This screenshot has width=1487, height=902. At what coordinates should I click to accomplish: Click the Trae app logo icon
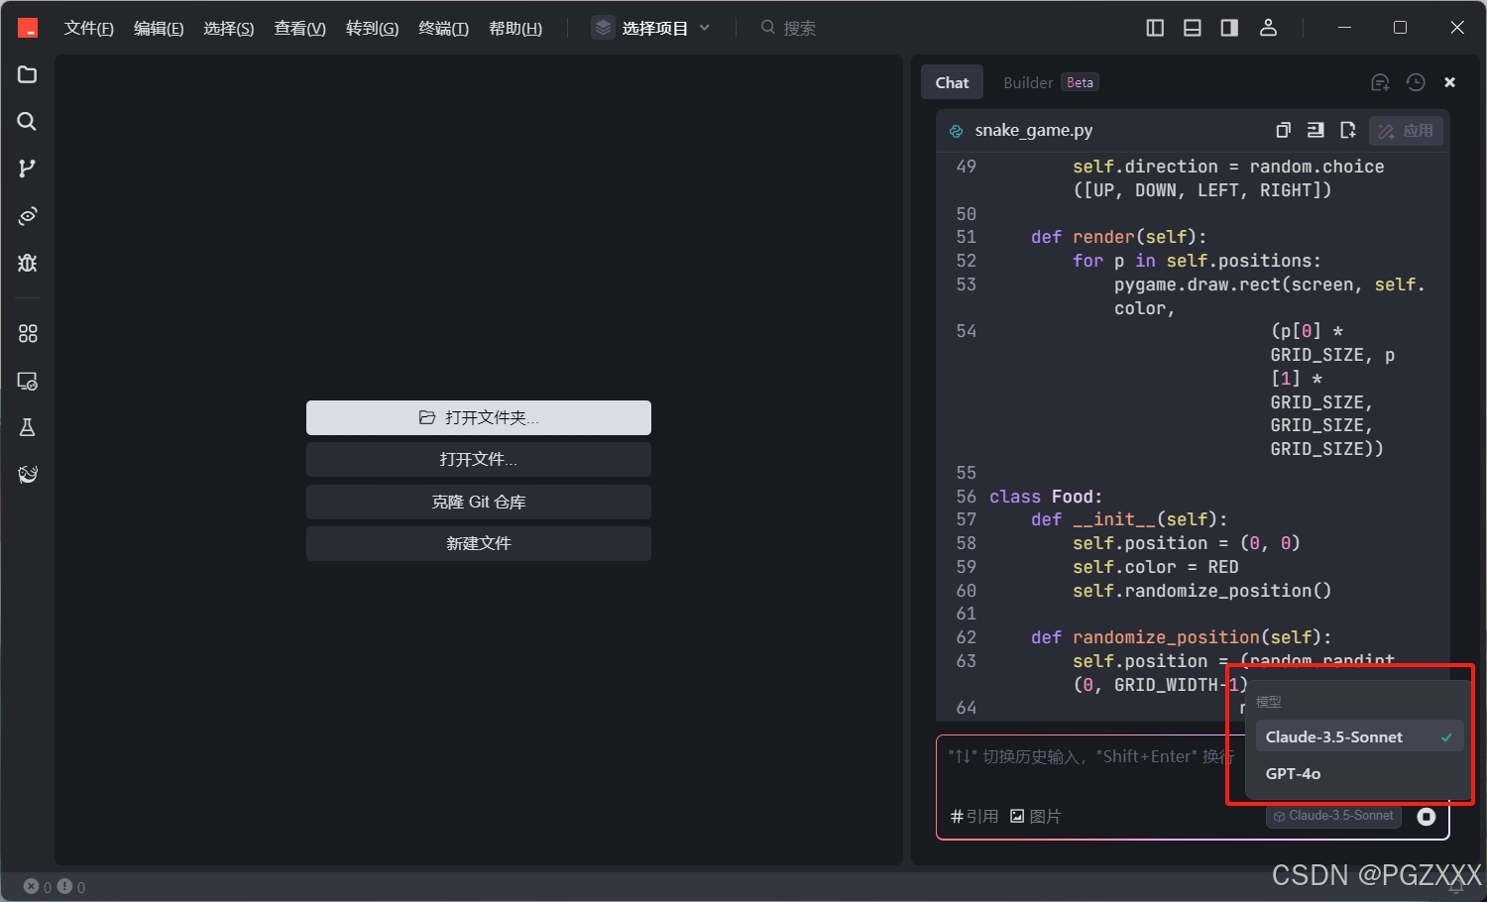28,28
